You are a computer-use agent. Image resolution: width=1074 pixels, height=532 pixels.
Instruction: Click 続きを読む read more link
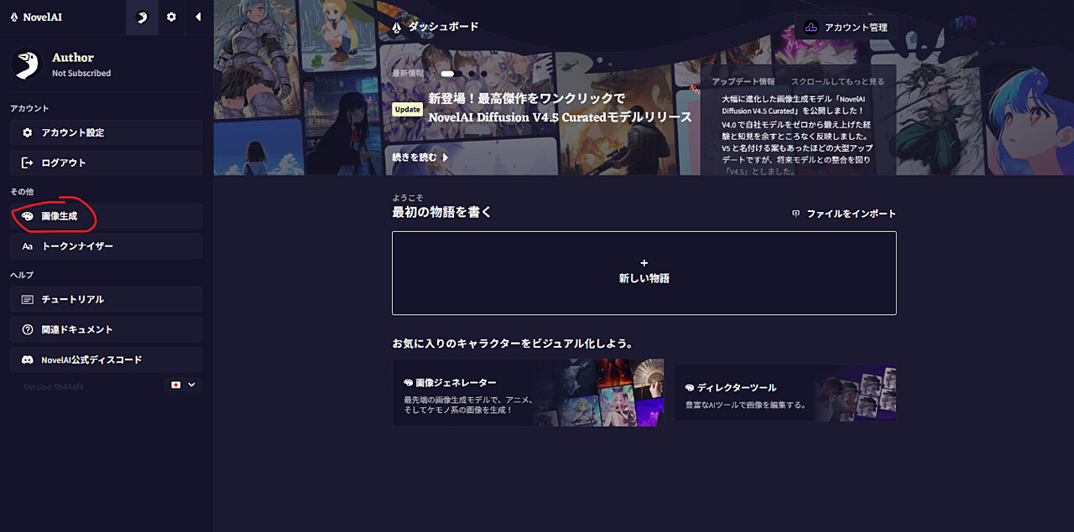[x=420, y=157]
